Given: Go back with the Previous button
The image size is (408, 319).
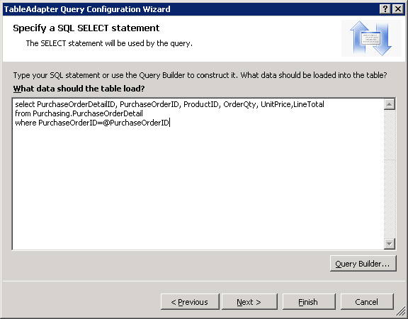Looking at the screenshot, I should (x=190, y=302).
